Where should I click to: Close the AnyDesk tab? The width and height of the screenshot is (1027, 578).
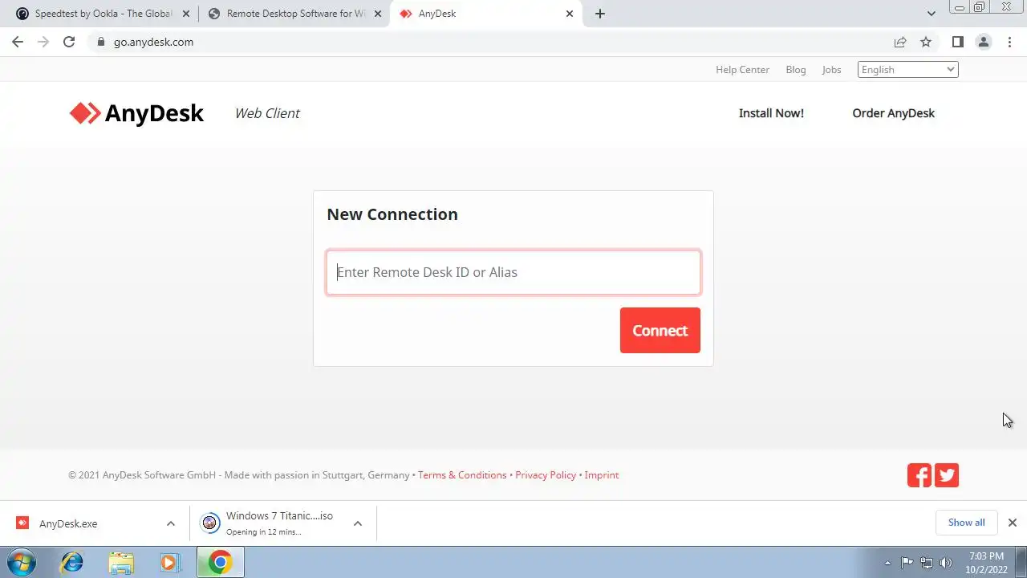(x=570, y=14)
